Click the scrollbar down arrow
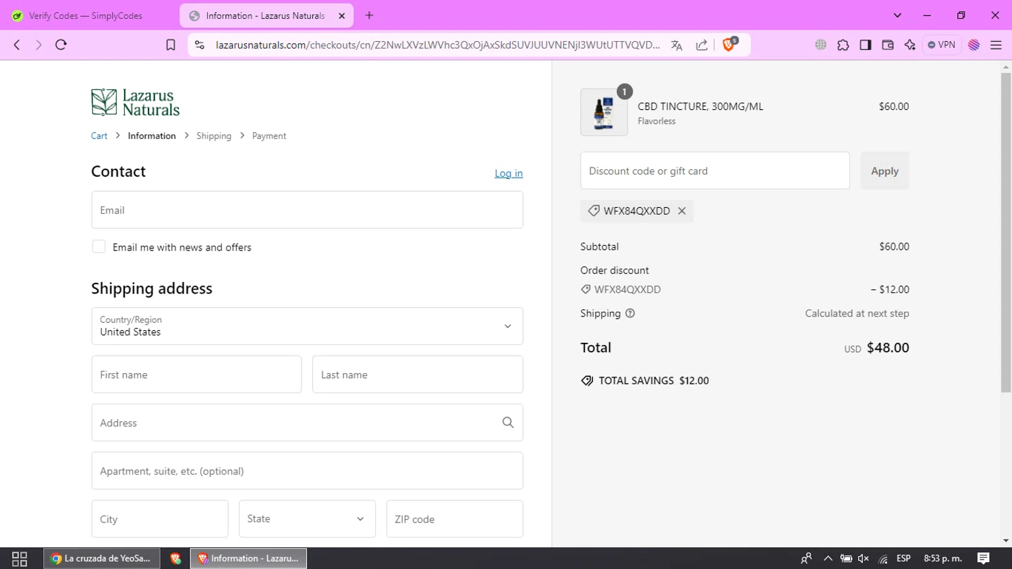 [x=1006, y=541]
